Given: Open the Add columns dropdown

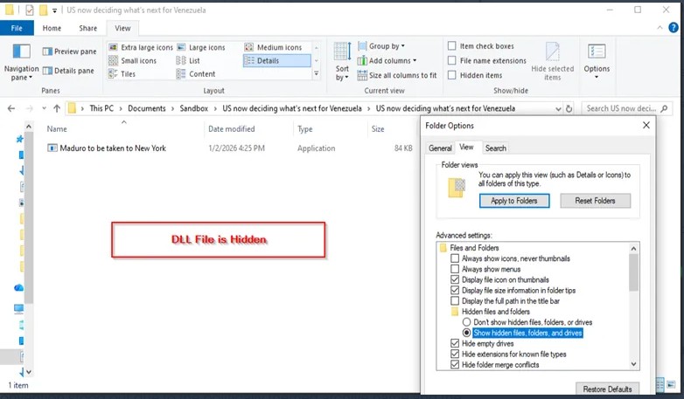Looking at the screenshot, I should point(389,61).
